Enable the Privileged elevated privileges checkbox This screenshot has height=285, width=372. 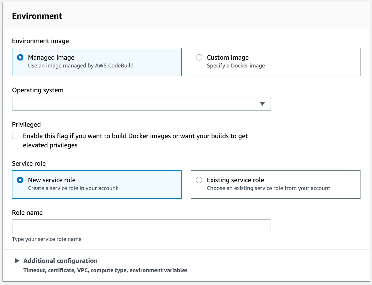(15, 136)
